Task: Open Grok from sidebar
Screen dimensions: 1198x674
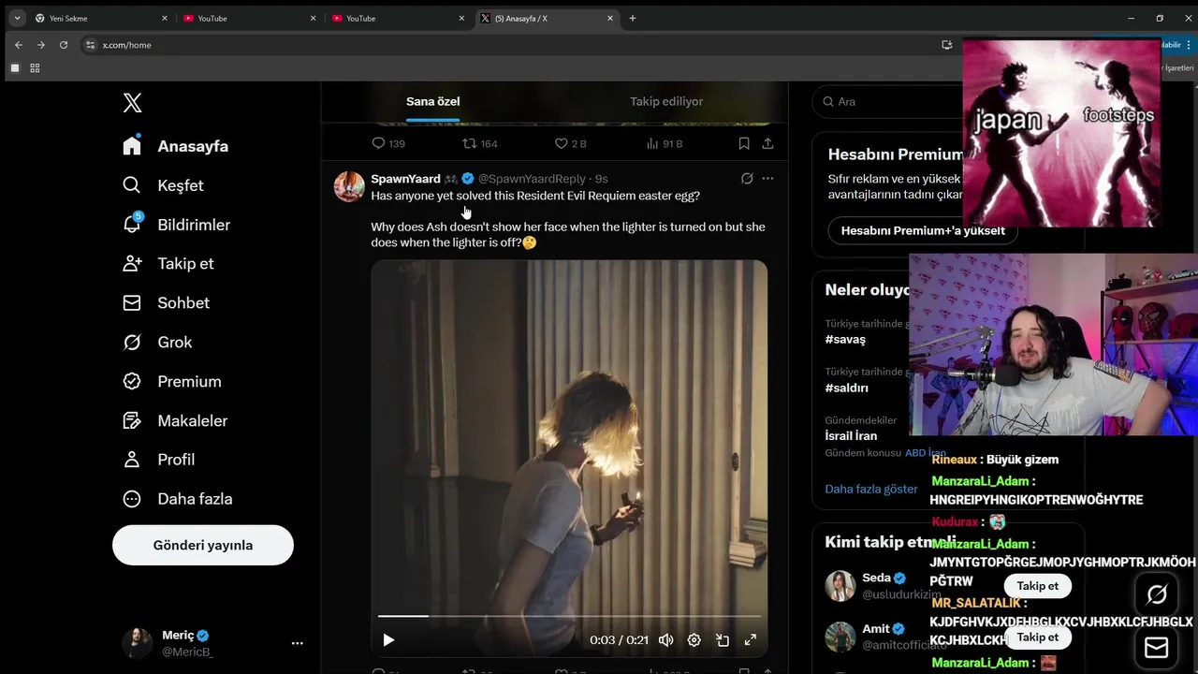Action: click(157, 342)
